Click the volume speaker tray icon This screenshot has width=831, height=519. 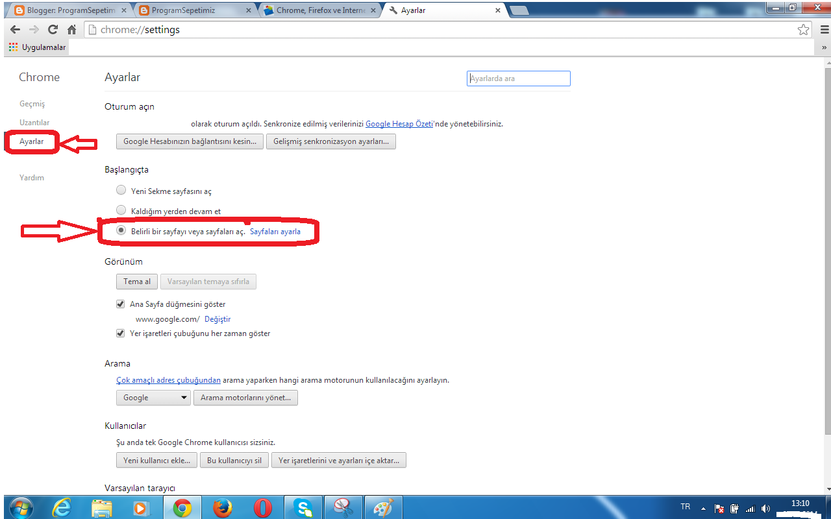[x=766, y=509]
